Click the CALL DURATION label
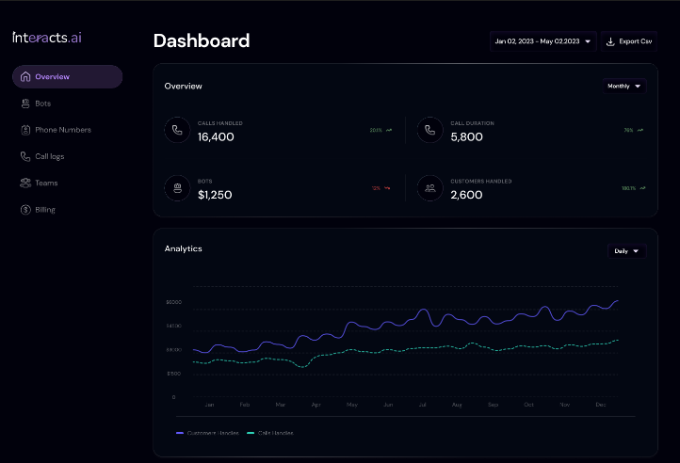 tap(472, 123)
